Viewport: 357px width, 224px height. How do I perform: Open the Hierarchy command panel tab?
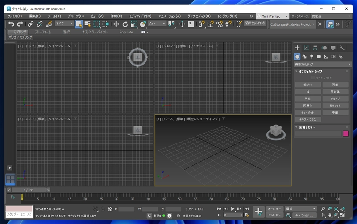click(x=315, y=48)
